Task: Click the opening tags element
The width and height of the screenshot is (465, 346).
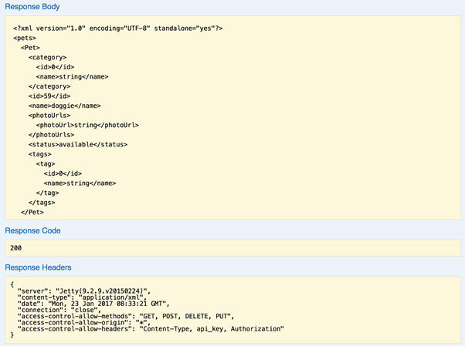Action: point(40,154)
